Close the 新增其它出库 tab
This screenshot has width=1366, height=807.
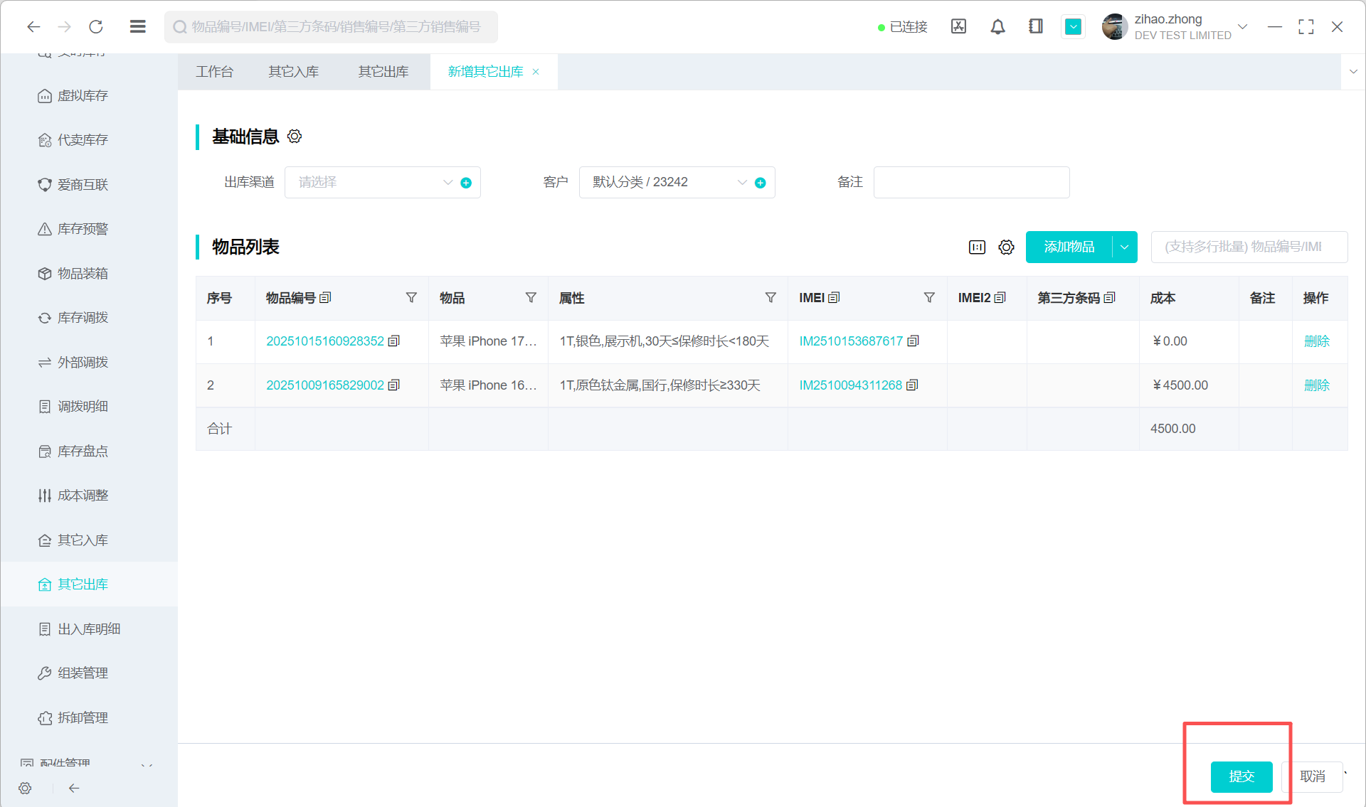coord(536,72)
